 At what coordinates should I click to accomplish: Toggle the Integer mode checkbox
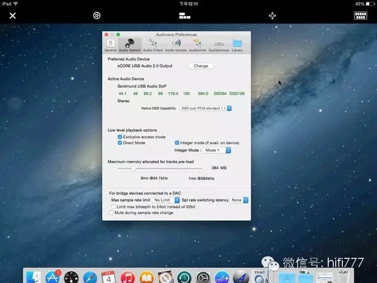pyautogui.click(x=177, y=143)
